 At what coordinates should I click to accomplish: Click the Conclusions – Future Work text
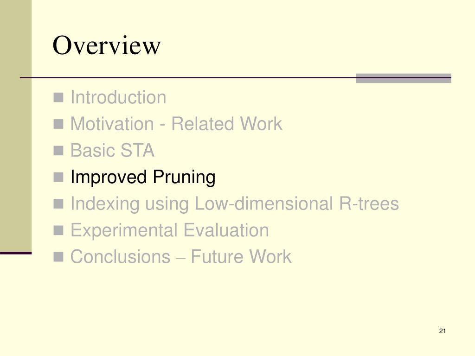click(181, 257)
